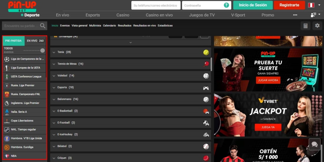Switch to PRE-PARTIDA tab

pyautogui.click(x=14, y=41)
